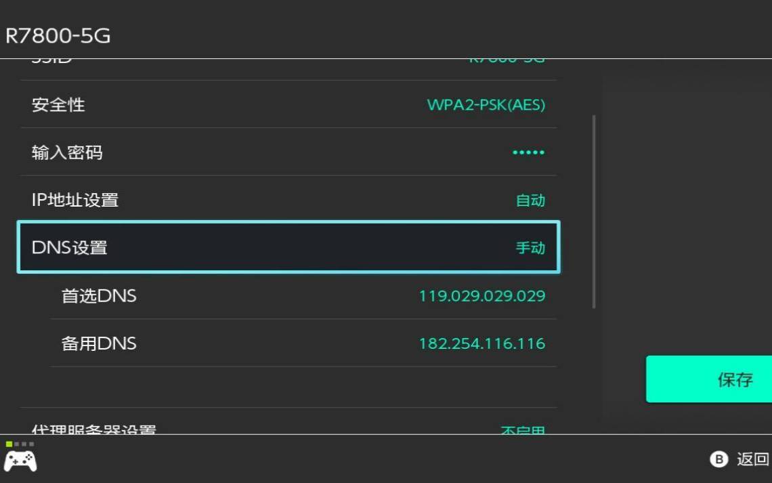Click the controller icon in the footer

pyautogui.click(x=20, y=461)
